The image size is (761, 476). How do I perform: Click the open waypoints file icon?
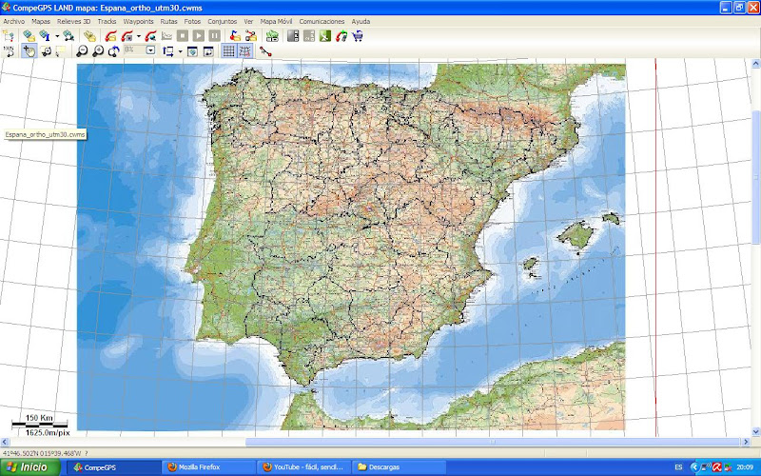coord(235,35)
